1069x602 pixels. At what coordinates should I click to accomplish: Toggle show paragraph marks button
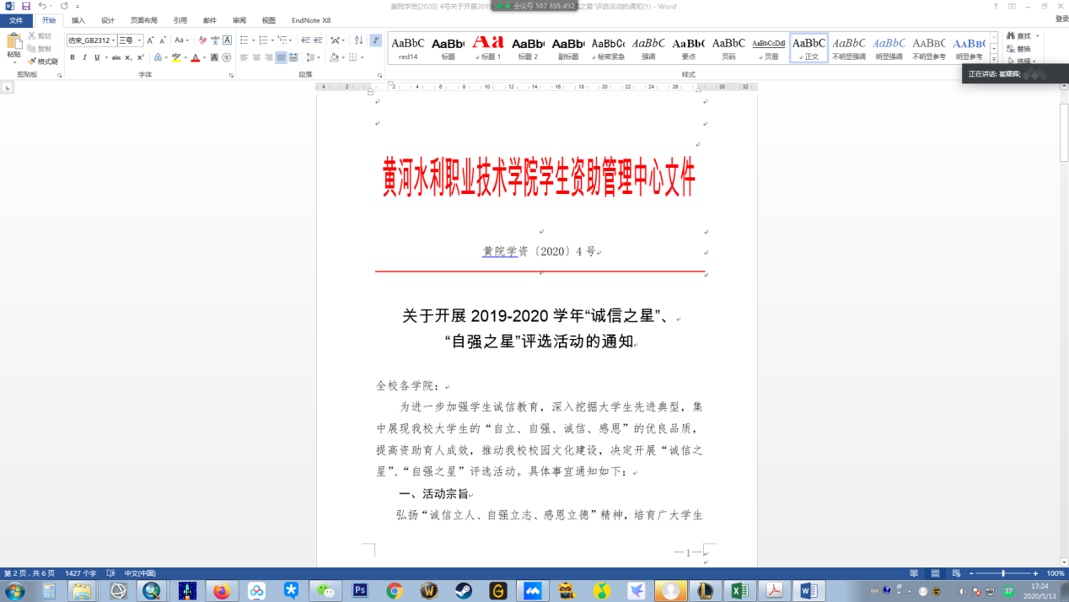pyautogui.click(x=376, y=40)
